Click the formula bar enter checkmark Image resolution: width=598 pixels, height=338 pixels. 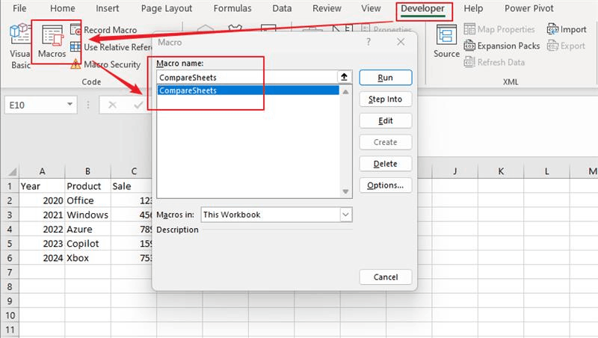tap(138, 105)
